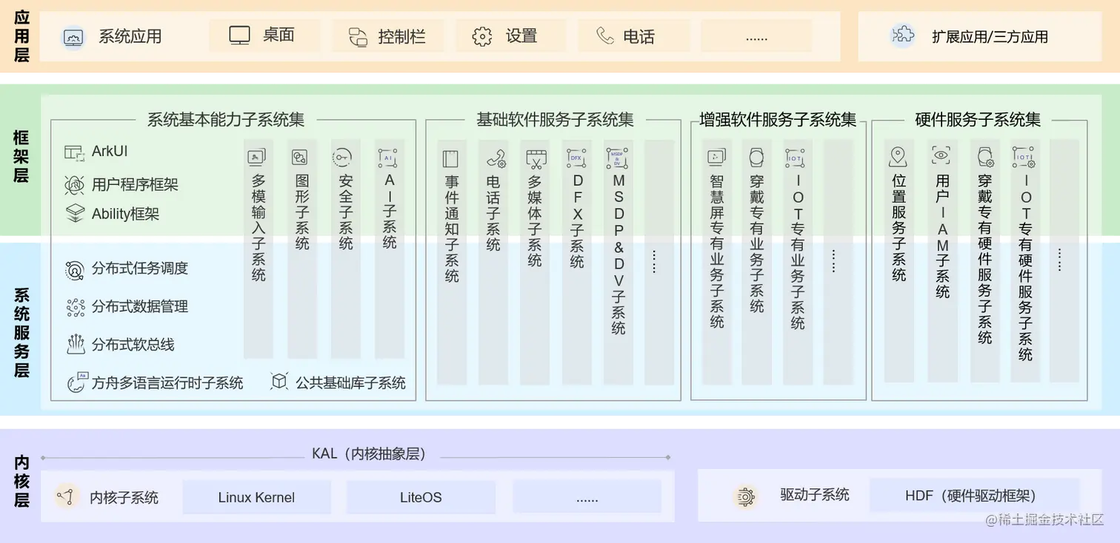Click the 方舟多语言运行时子系统 icon
The image size is (1120, 543).
[76, 382]
